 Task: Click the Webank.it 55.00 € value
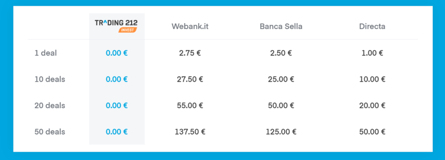tap(190, 106)
